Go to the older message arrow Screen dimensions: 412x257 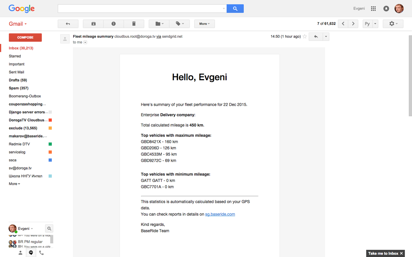click(x=353, y=24)
